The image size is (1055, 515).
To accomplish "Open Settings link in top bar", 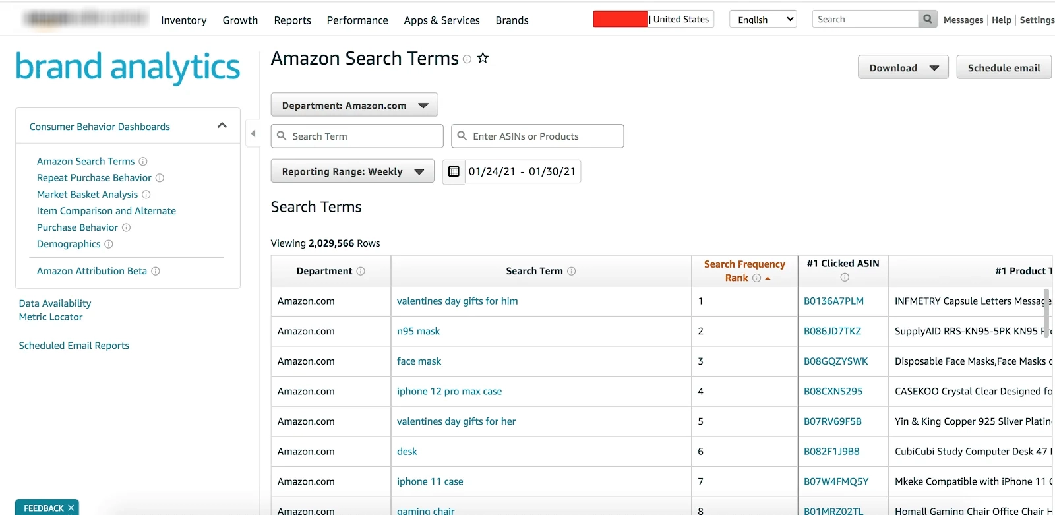I will click(x=1037, y=20).
